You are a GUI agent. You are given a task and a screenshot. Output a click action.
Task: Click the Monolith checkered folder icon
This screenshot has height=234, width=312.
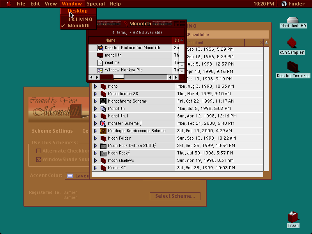click(x=103, y=109)
